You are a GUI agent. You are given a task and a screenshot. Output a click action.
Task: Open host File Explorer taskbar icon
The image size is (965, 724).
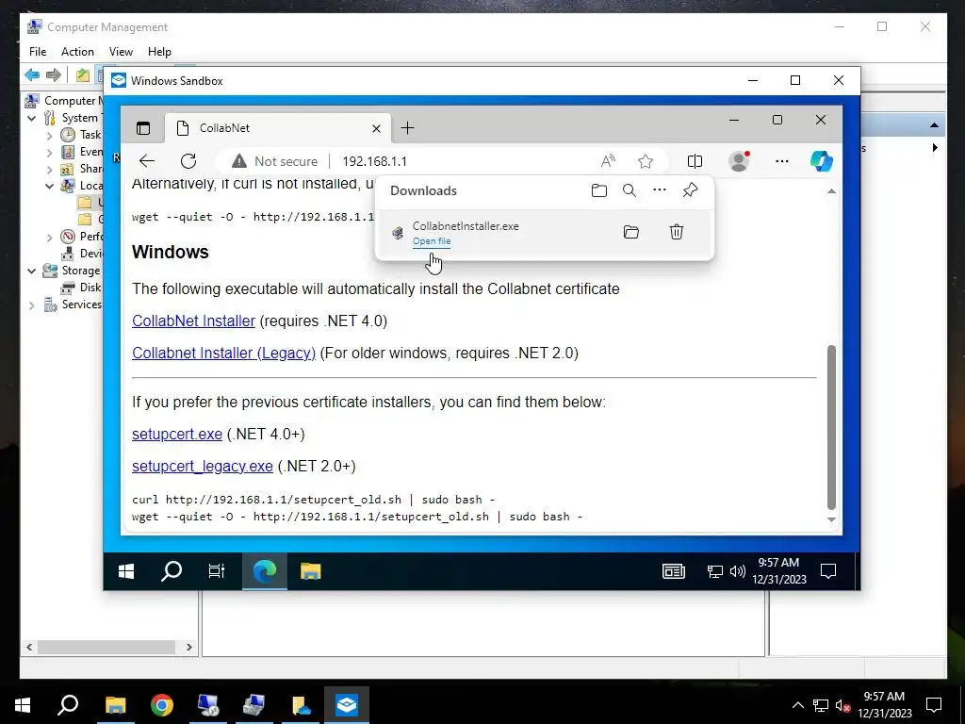115,705
